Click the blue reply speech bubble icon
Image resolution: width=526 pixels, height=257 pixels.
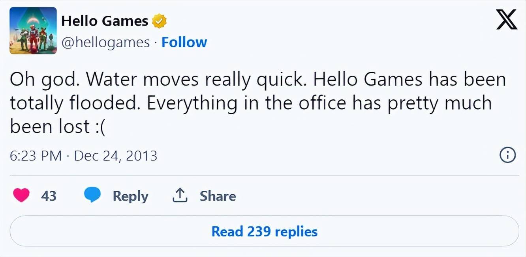coord(92,195)
